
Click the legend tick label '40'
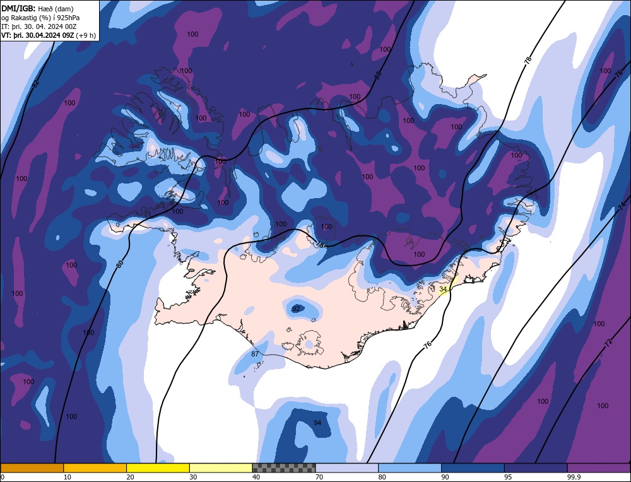[256, 477]
